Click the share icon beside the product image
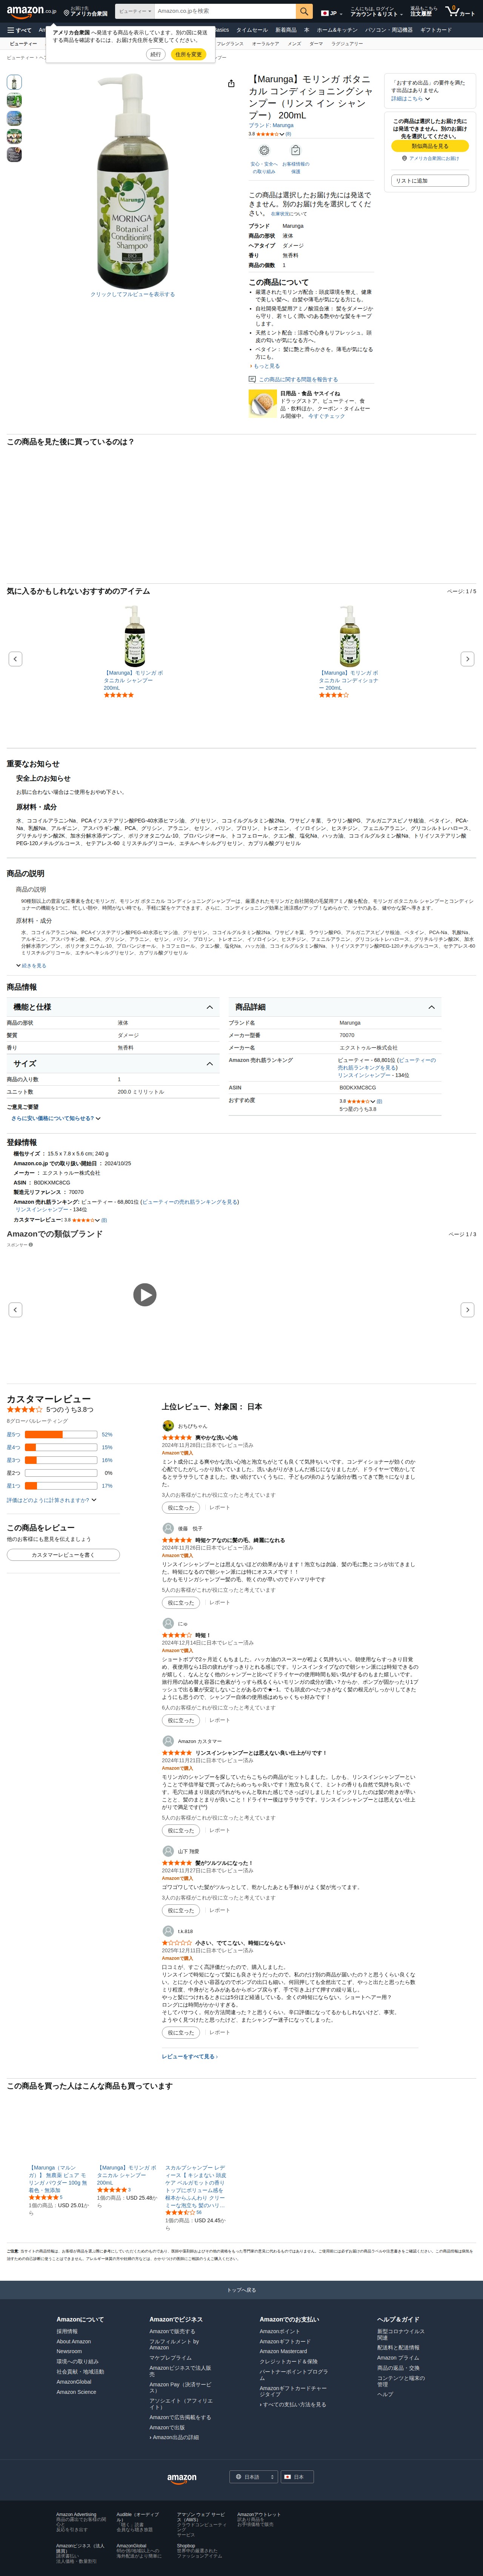Image resolution: width=483 pixels, height=2576 pixels. tap(231, 84)
